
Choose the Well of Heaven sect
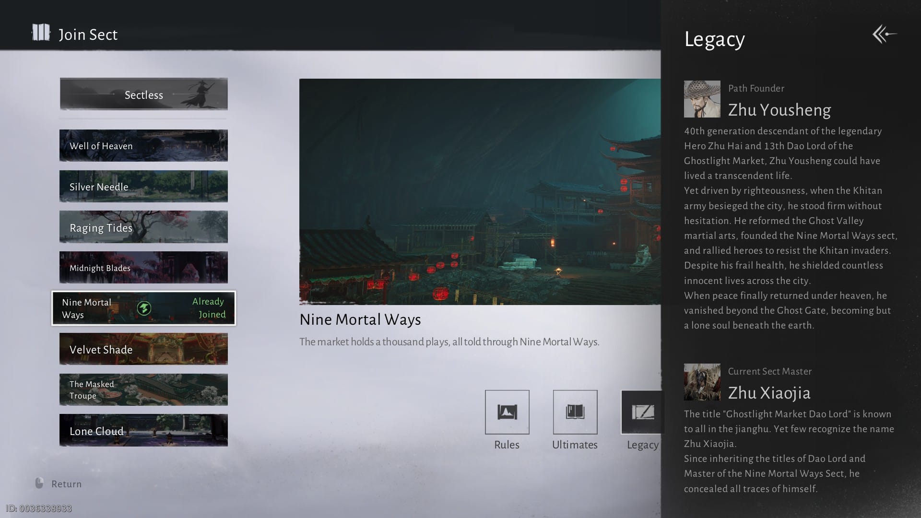point(143,145)
